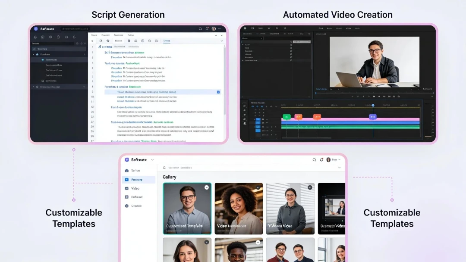
Task: Open the Video item in the Gallery sidebar
Action: [139, 188]
